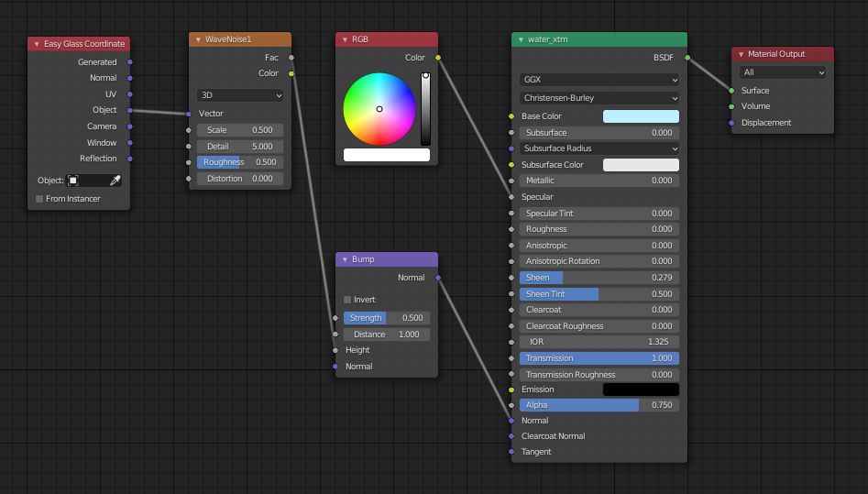Screen dimensions: 868x494
Task: Open the 3D dimensions dropdown
Action: point(240,95)
